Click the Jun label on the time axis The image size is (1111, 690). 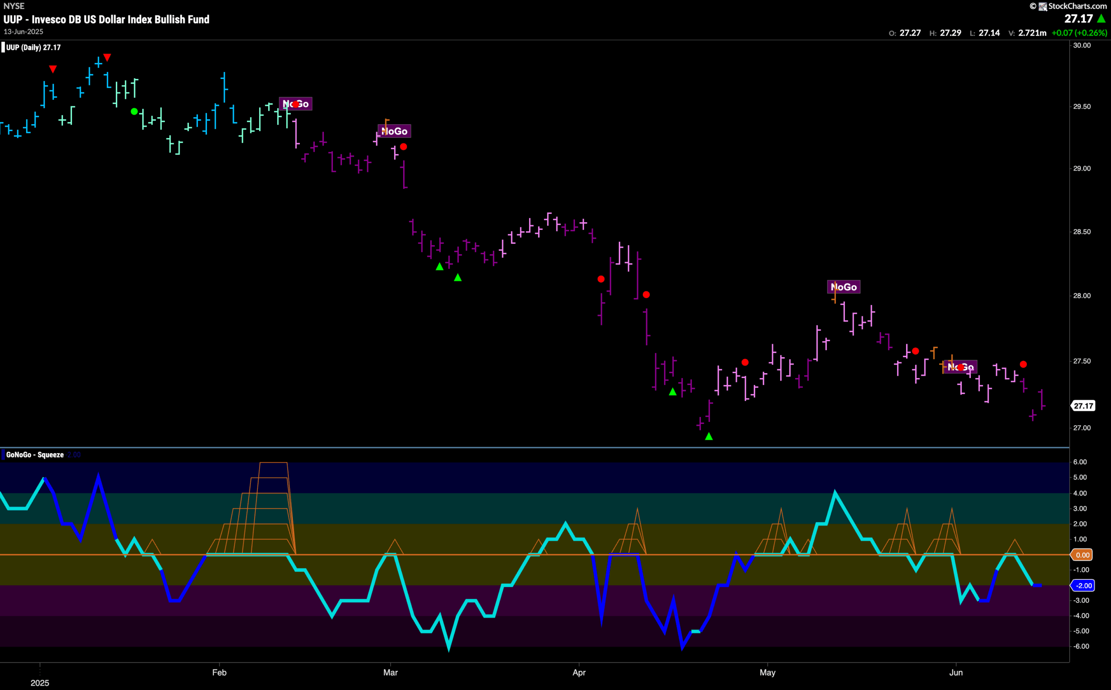pos(956,673)
